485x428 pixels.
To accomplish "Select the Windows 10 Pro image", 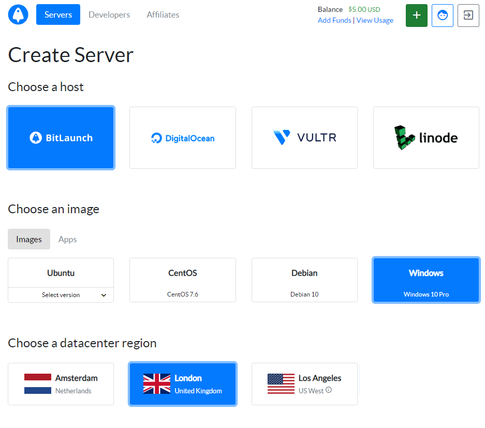I will pos(426,280).
